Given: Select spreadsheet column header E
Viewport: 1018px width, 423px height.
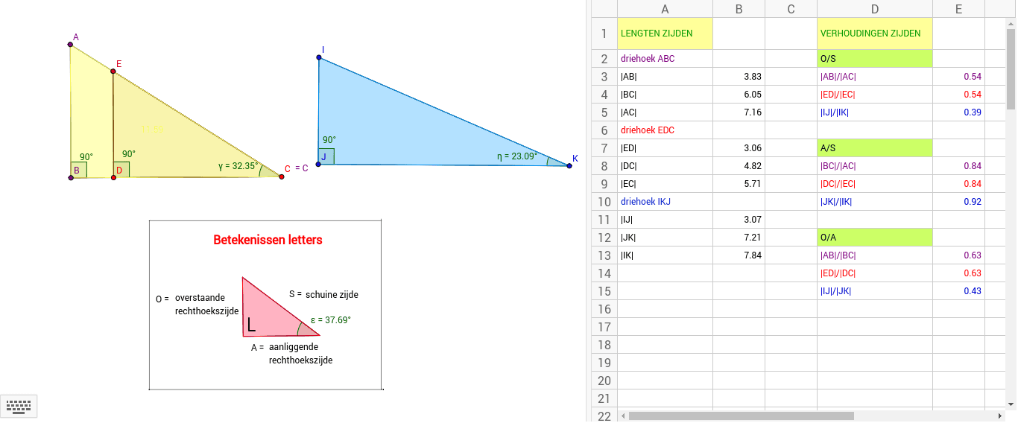Looking at the screenshot, I should coord(958,9).
